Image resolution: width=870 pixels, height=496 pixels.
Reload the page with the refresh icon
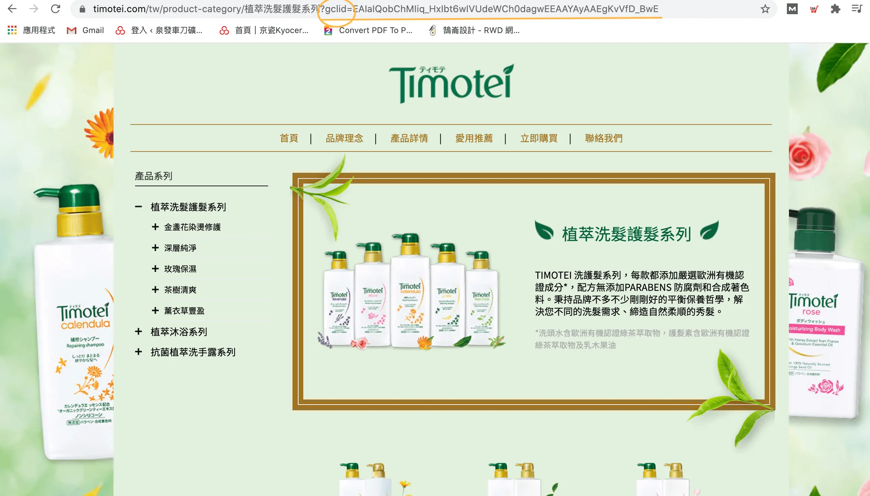click(x=56, y=9)
